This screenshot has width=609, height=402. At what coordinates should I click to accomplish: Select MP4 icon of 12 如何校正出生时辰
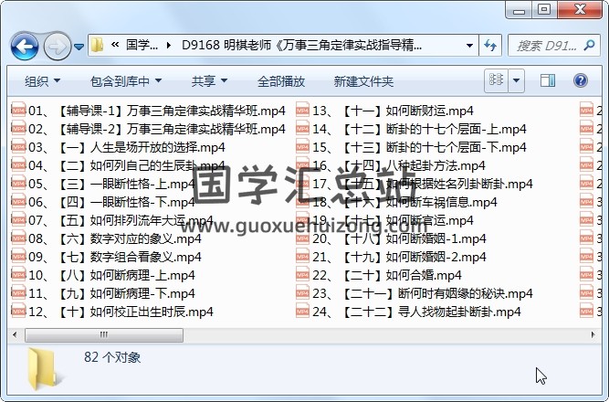point(18,312)
